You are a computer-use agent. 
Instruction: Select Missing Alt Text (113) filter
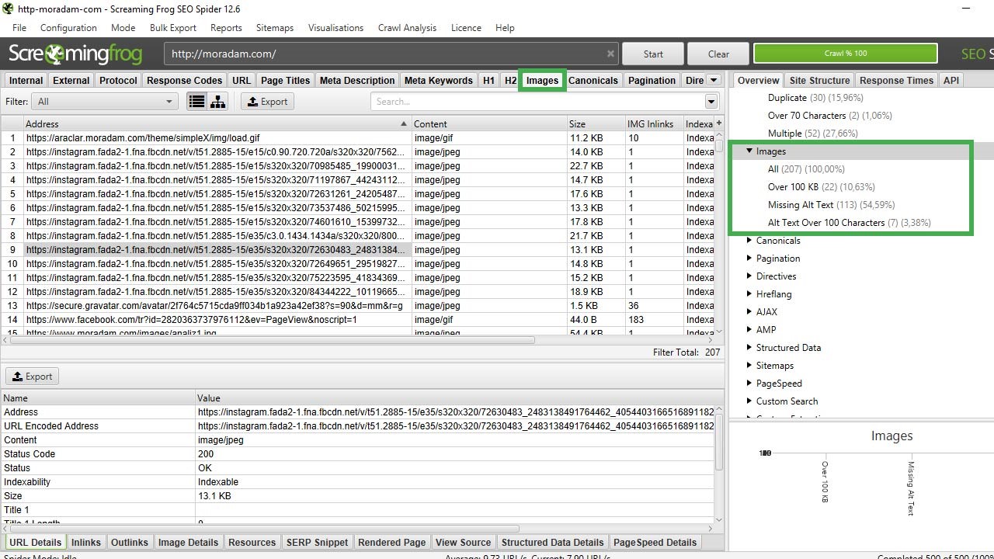pos(831,205)
